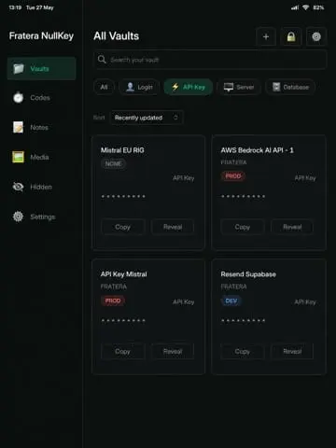Open the Codes section in sidebar

point(41,98)
